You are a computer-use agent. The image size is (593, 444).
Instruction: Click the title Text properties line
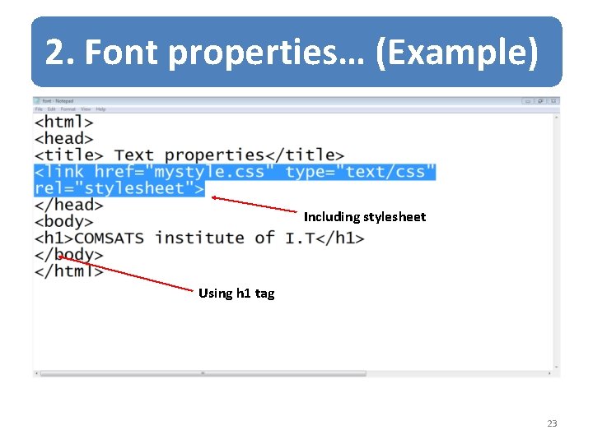(x=189, y=155)
